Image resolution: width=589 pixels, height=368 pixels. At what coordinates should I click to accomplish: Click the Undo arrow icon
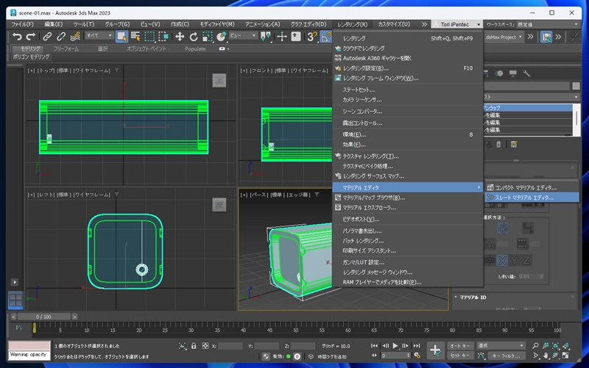pos(16,36)
